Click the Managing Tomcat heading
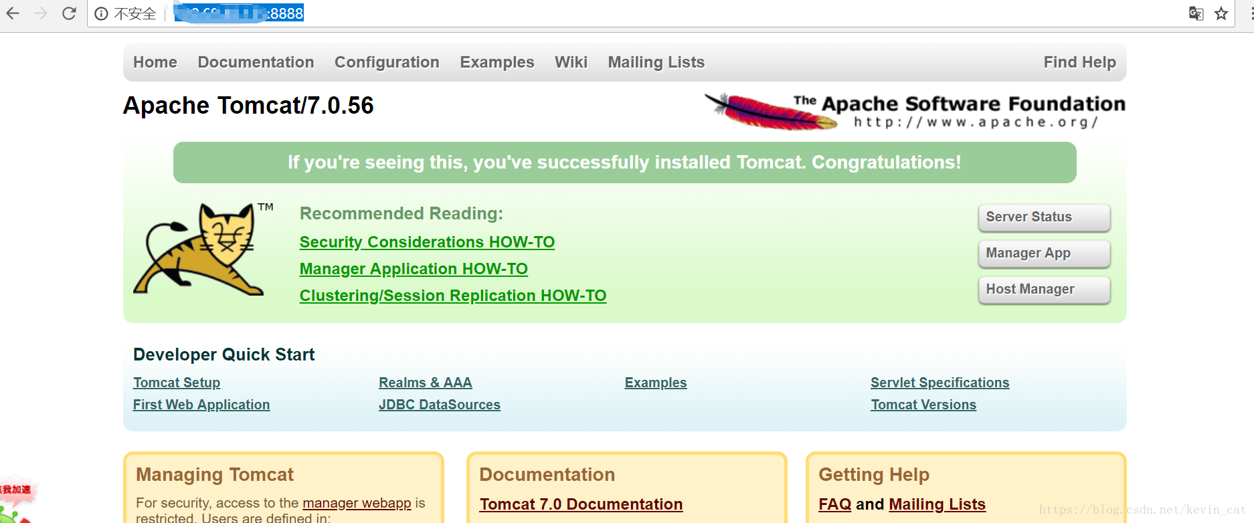The image size is (1254, 523). pos(215,475)
